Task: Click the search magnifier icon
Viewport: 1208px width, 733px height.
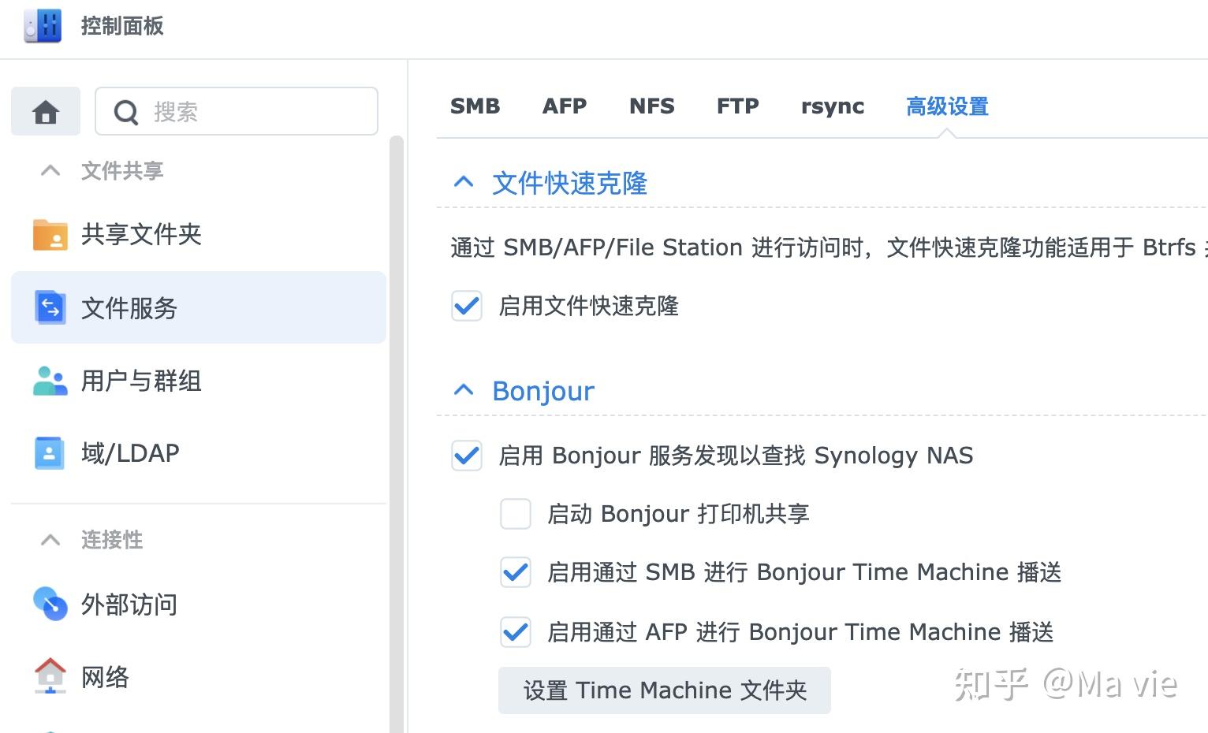Action: point(126,112)
